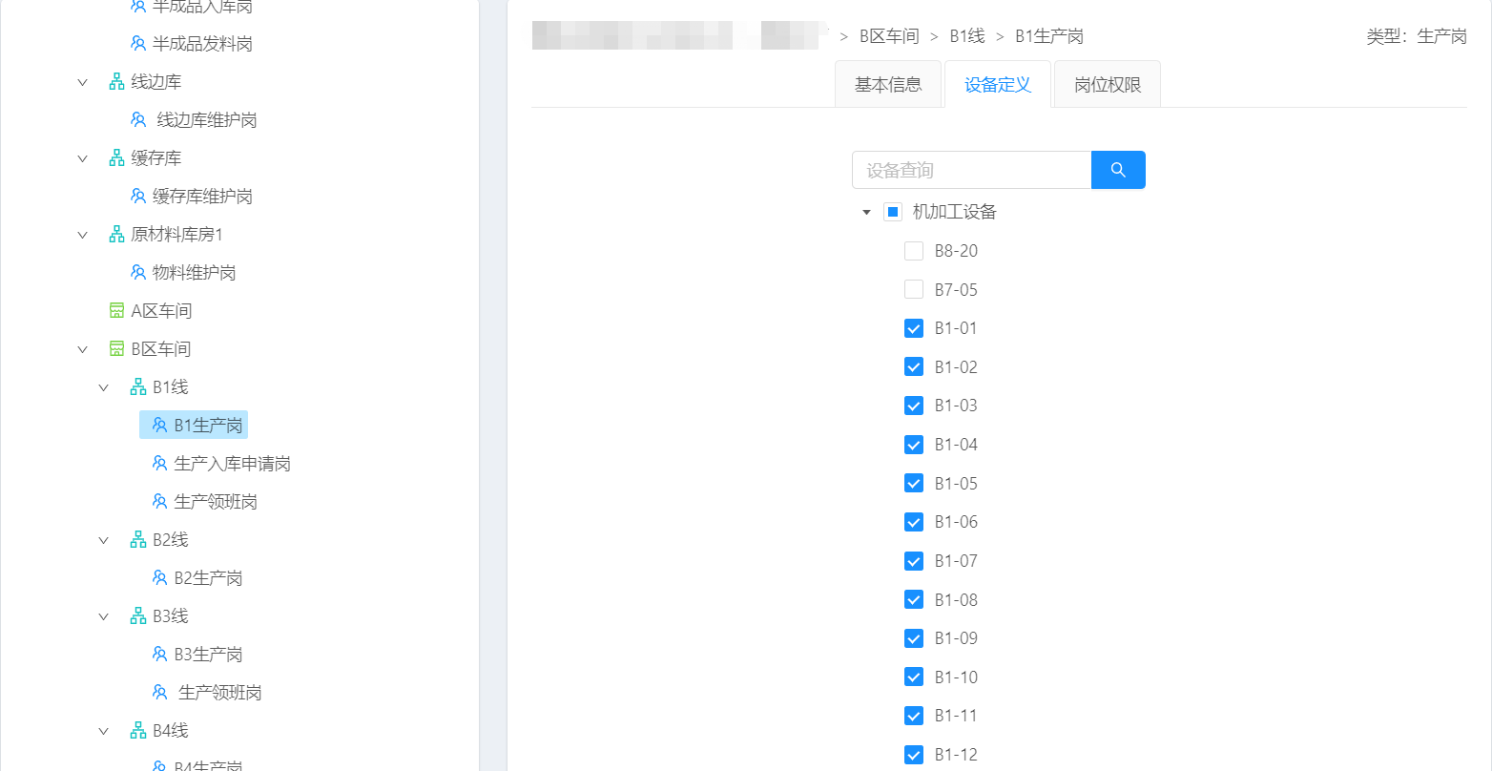Uncheck the B1-08 device checkbox
1492x771 pixels.
[914, 599]
